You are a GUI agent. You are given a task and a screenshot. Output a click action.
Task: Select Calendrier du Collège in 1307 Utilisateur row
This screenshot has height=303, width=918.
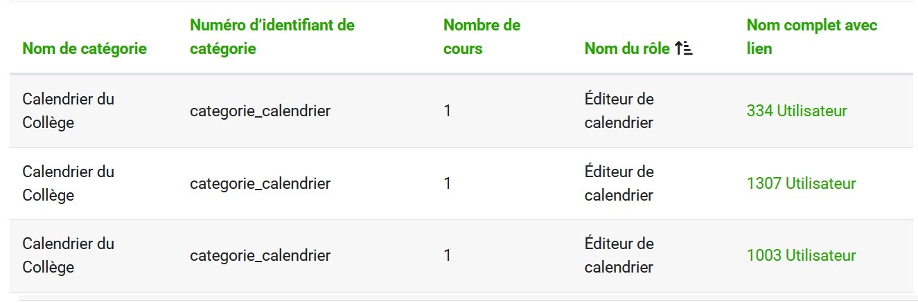click(x=68, y=183)
